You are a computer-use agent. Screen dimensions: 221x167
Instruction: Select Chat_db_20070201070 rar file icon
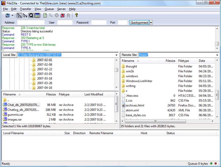(5, 104)
